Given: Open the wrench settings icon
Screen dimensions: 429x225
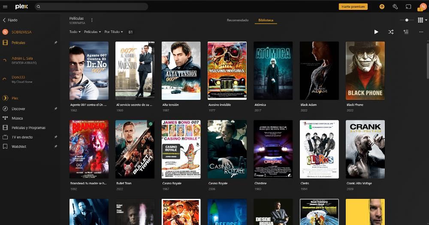Looking at the screenshot, I should tap(395, 6).
